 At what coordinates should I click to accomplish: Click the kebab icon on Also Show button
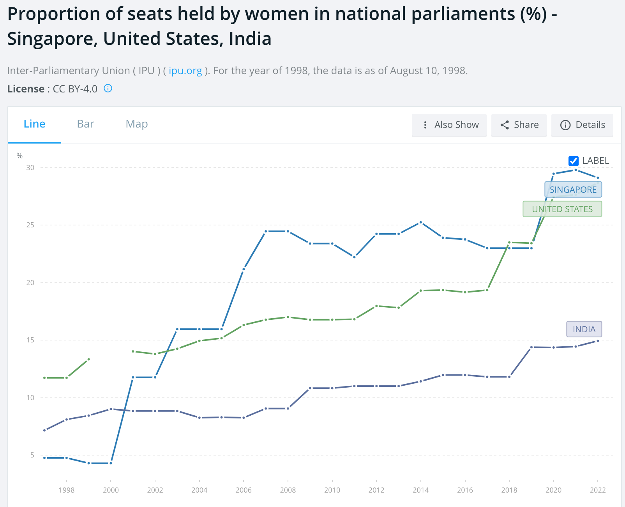tap(425, 125)
